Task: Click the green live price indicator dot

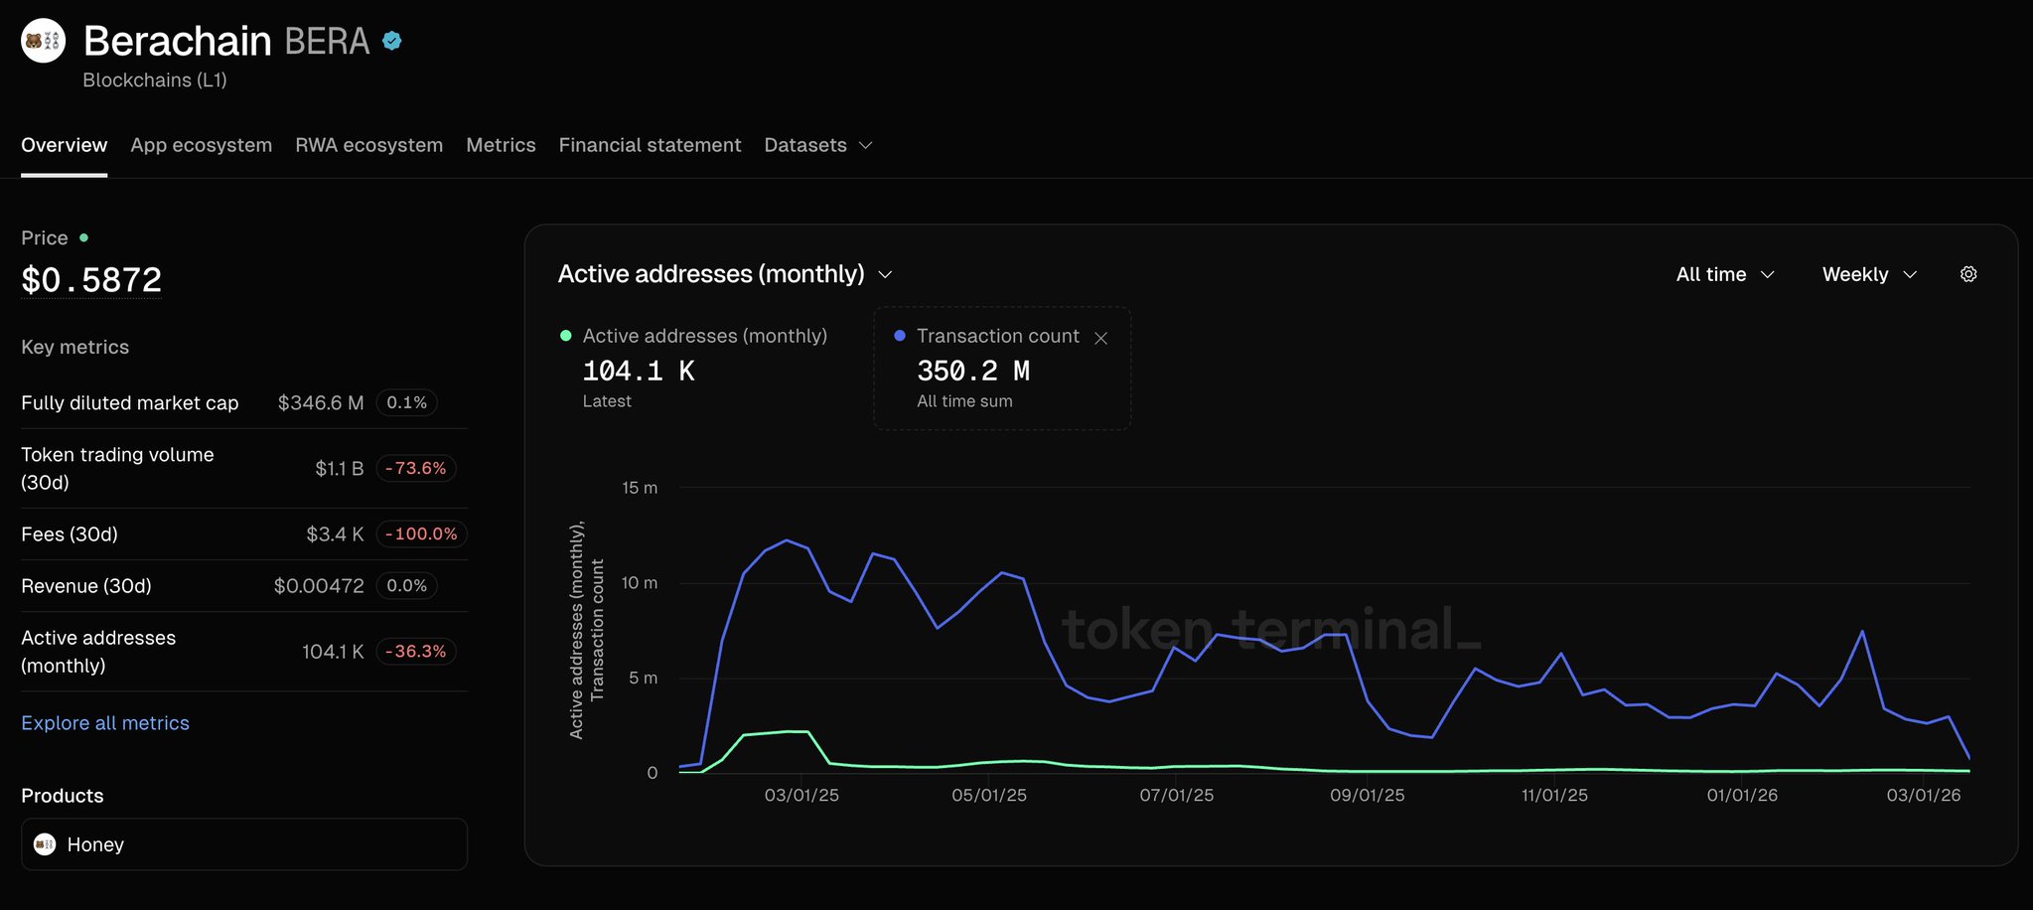Action: [x=84, y=237]
